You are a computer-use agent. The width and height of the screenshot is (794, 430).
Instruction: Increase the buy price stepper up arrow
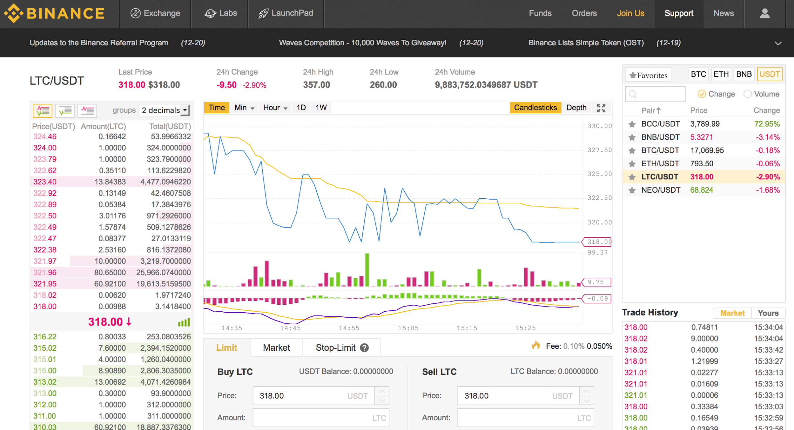point(382,391)
